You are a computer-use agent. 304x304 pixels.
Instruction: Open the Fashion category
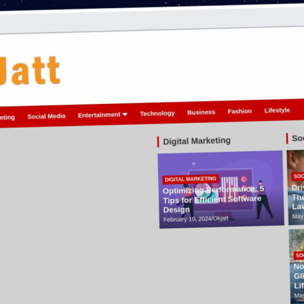(x=240, y=111)
